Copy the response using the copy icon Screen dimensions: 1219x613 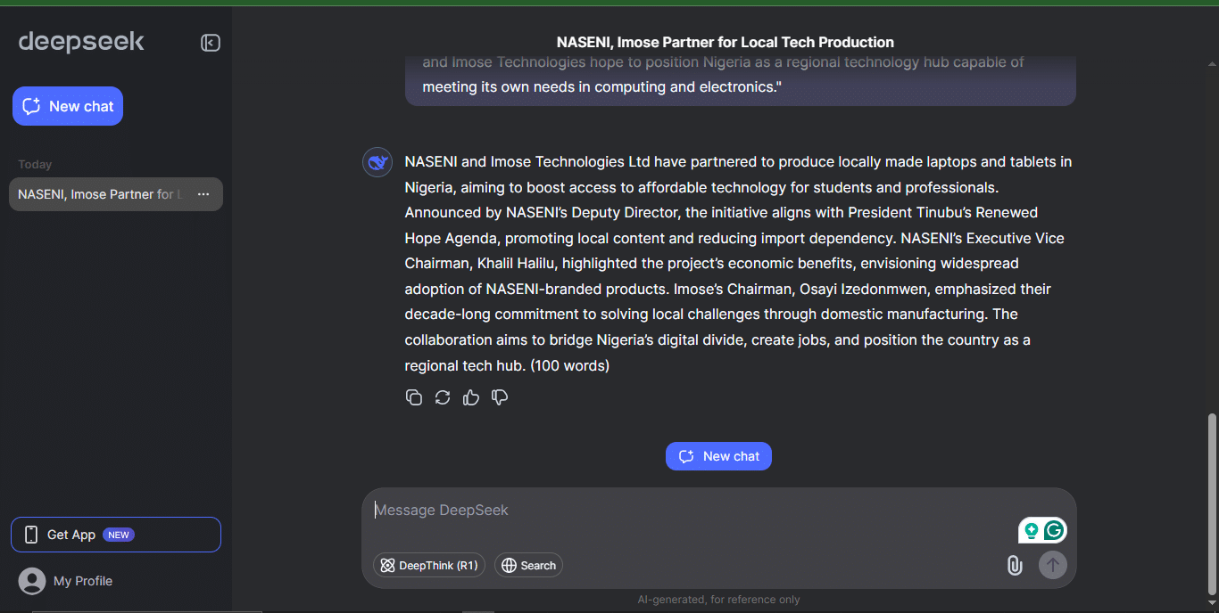(414, 397)
